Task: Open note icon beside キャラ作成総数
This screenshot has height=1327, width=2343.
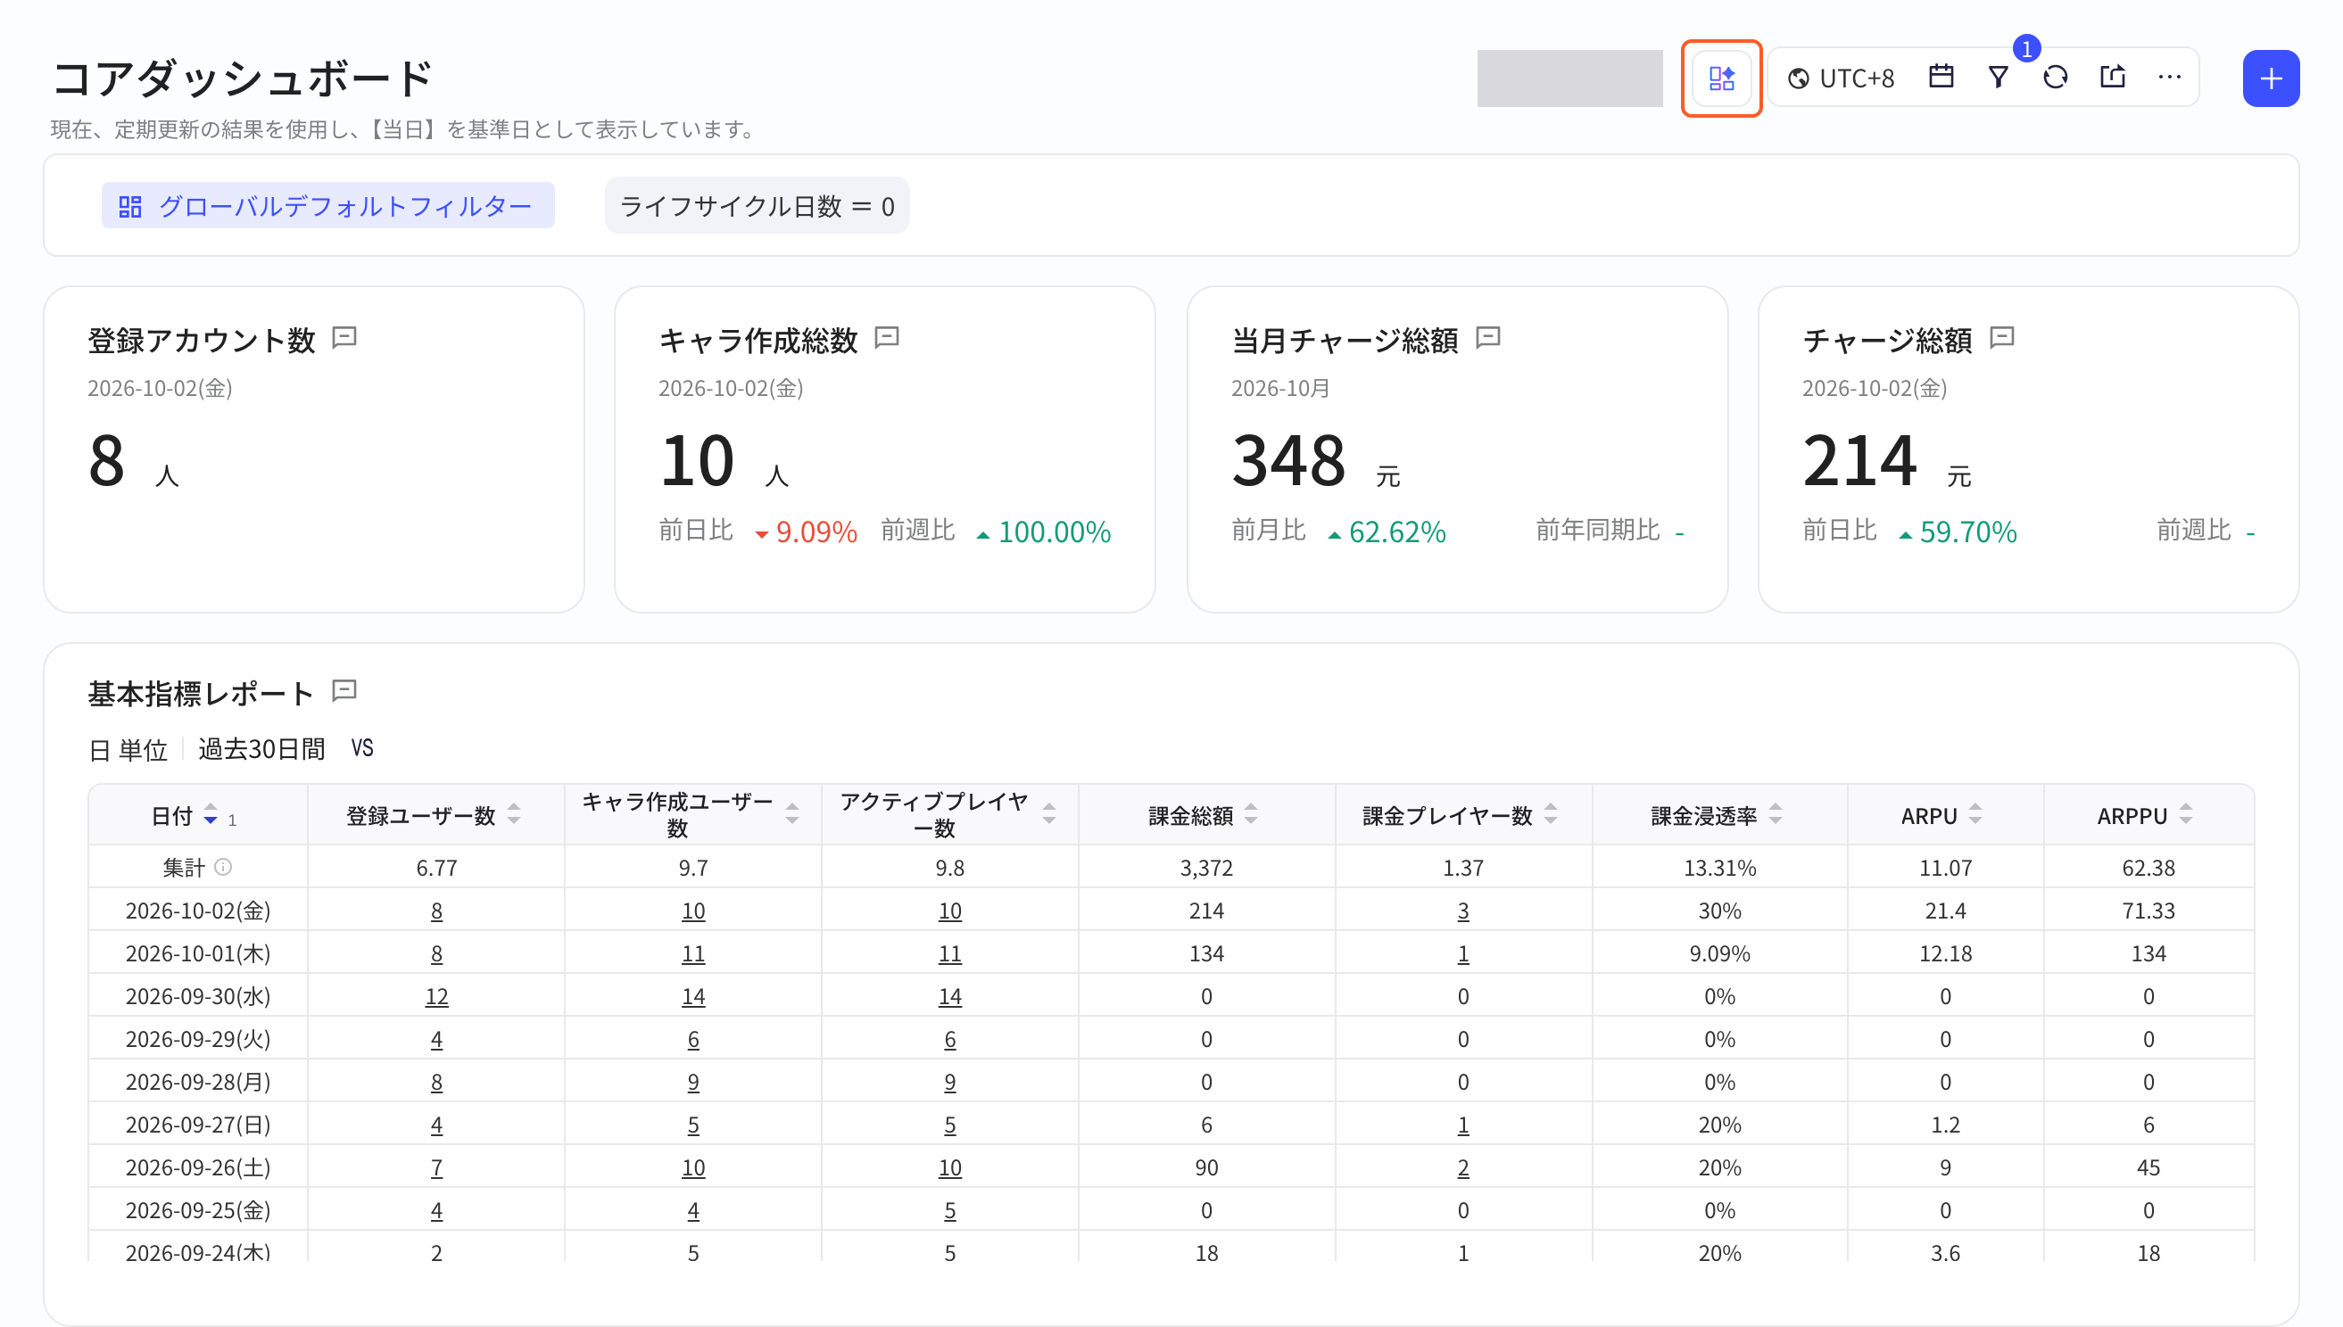Action: [x=886, y=338]
